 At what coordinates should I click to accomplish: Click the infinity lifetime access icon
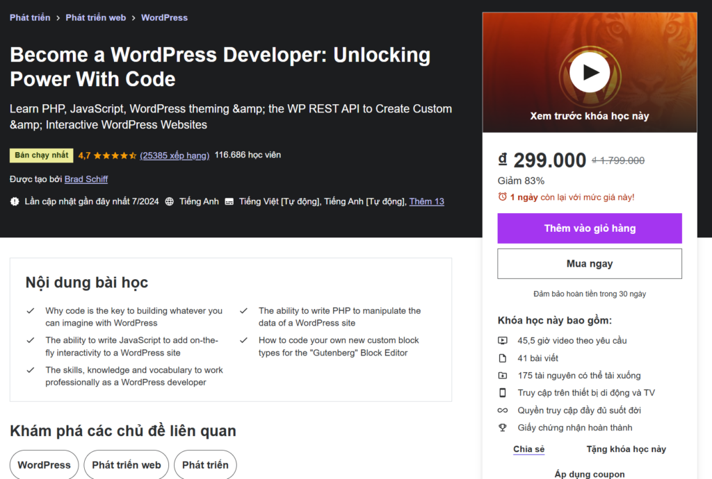click(503, 410)
